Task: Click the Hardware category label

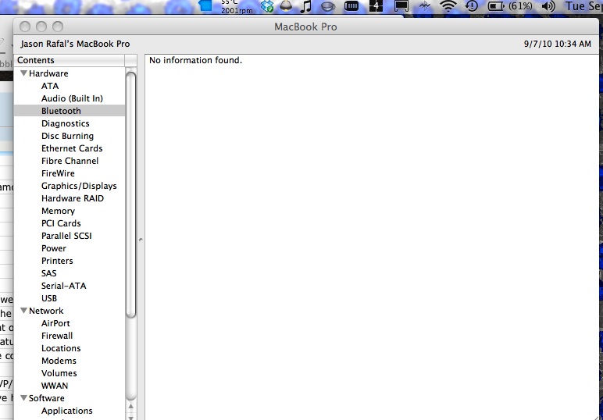Action: click(x=48, y=73)
